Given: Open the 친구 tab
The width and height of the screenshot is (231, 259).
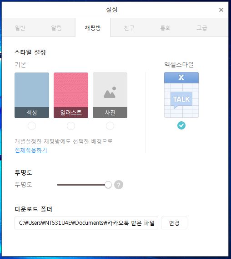Looking at the screenshot, I should [129, 28].
